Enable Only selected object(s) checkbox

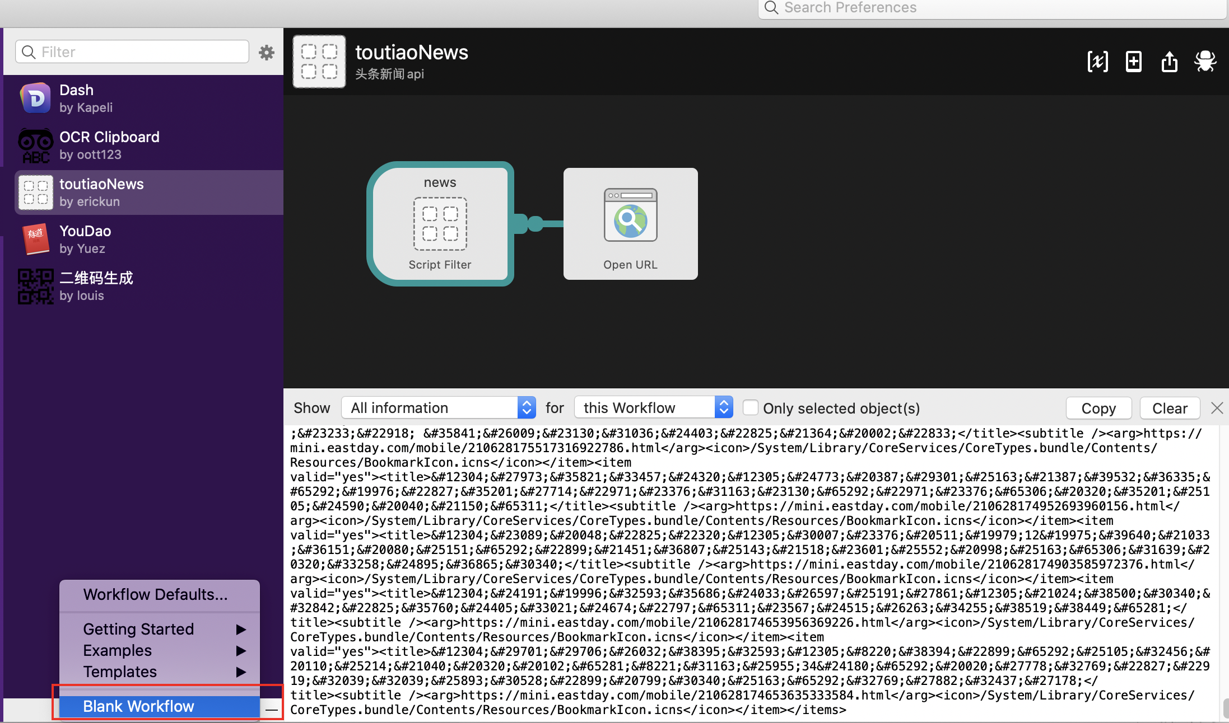(751, 407)
